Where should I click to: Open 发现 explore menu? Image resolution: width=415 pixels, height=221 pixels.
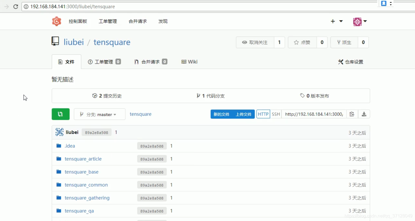tap(163, 21)
